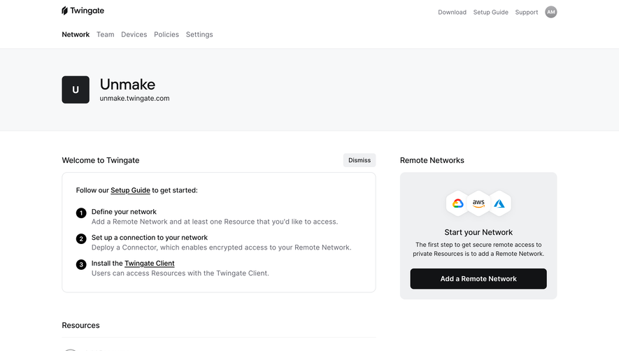Open Setup Guide link in welcome card
The height and width of the screenshot is (351, 619).
130,190
